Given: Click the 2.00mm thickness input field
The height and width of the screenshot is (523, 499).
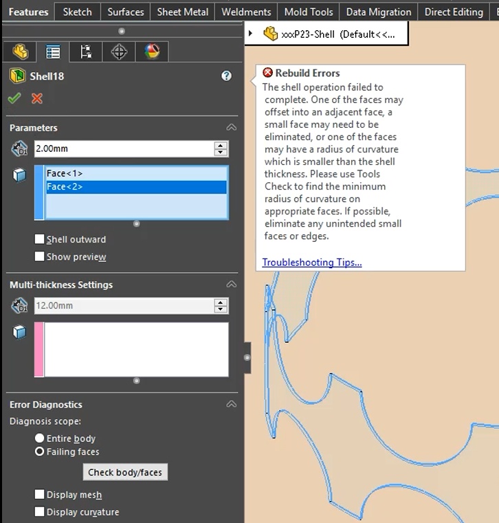Looking at the screenshot, I should [124, 148].
